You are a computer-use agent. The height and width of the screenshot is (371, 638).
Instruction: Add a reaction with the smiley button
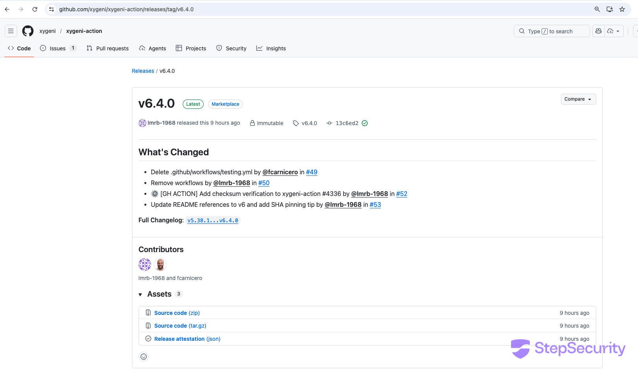click(x=144, y=357)
